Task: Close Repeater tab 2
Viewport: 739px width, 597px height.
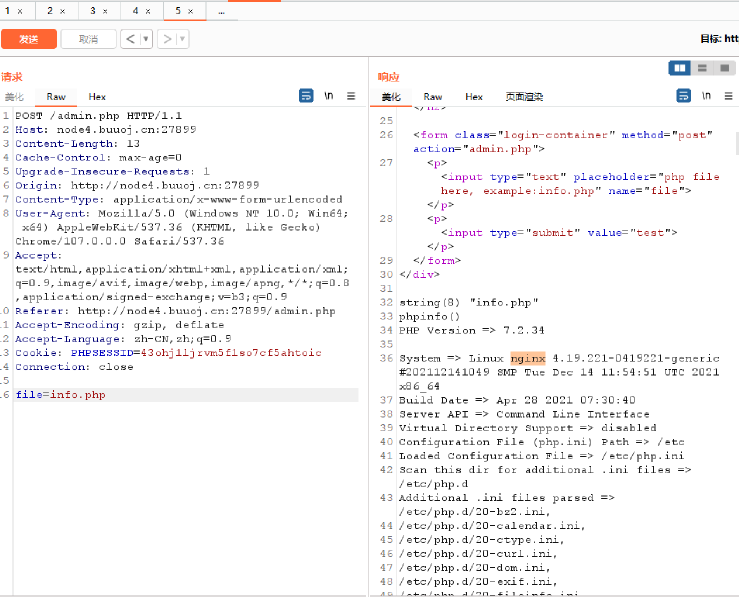Action: [x=63, y=12]
